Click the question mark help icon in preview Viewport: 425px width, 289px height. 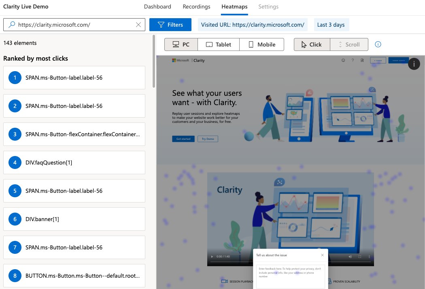click(x=353, y=60)
